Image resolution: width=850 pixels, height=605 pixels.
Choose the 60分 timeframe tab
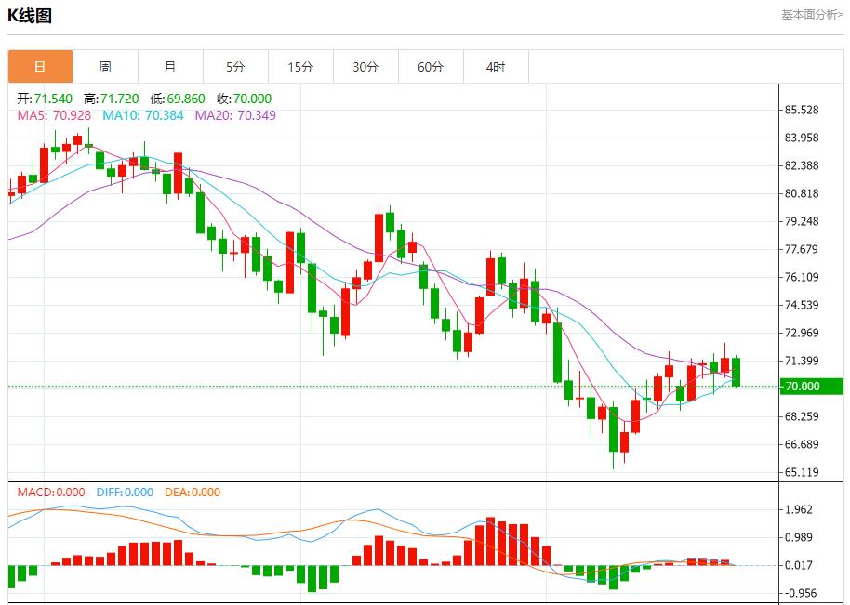pyautogui.click(x=431, y=67)
